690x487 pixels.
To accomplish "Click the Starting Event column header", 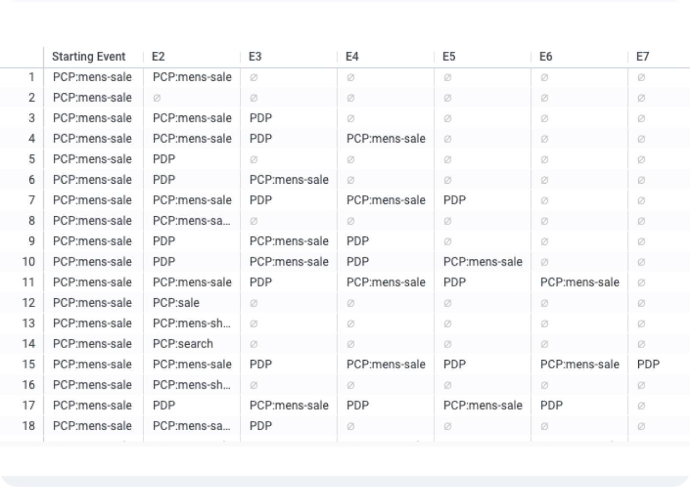I will 89,56.
